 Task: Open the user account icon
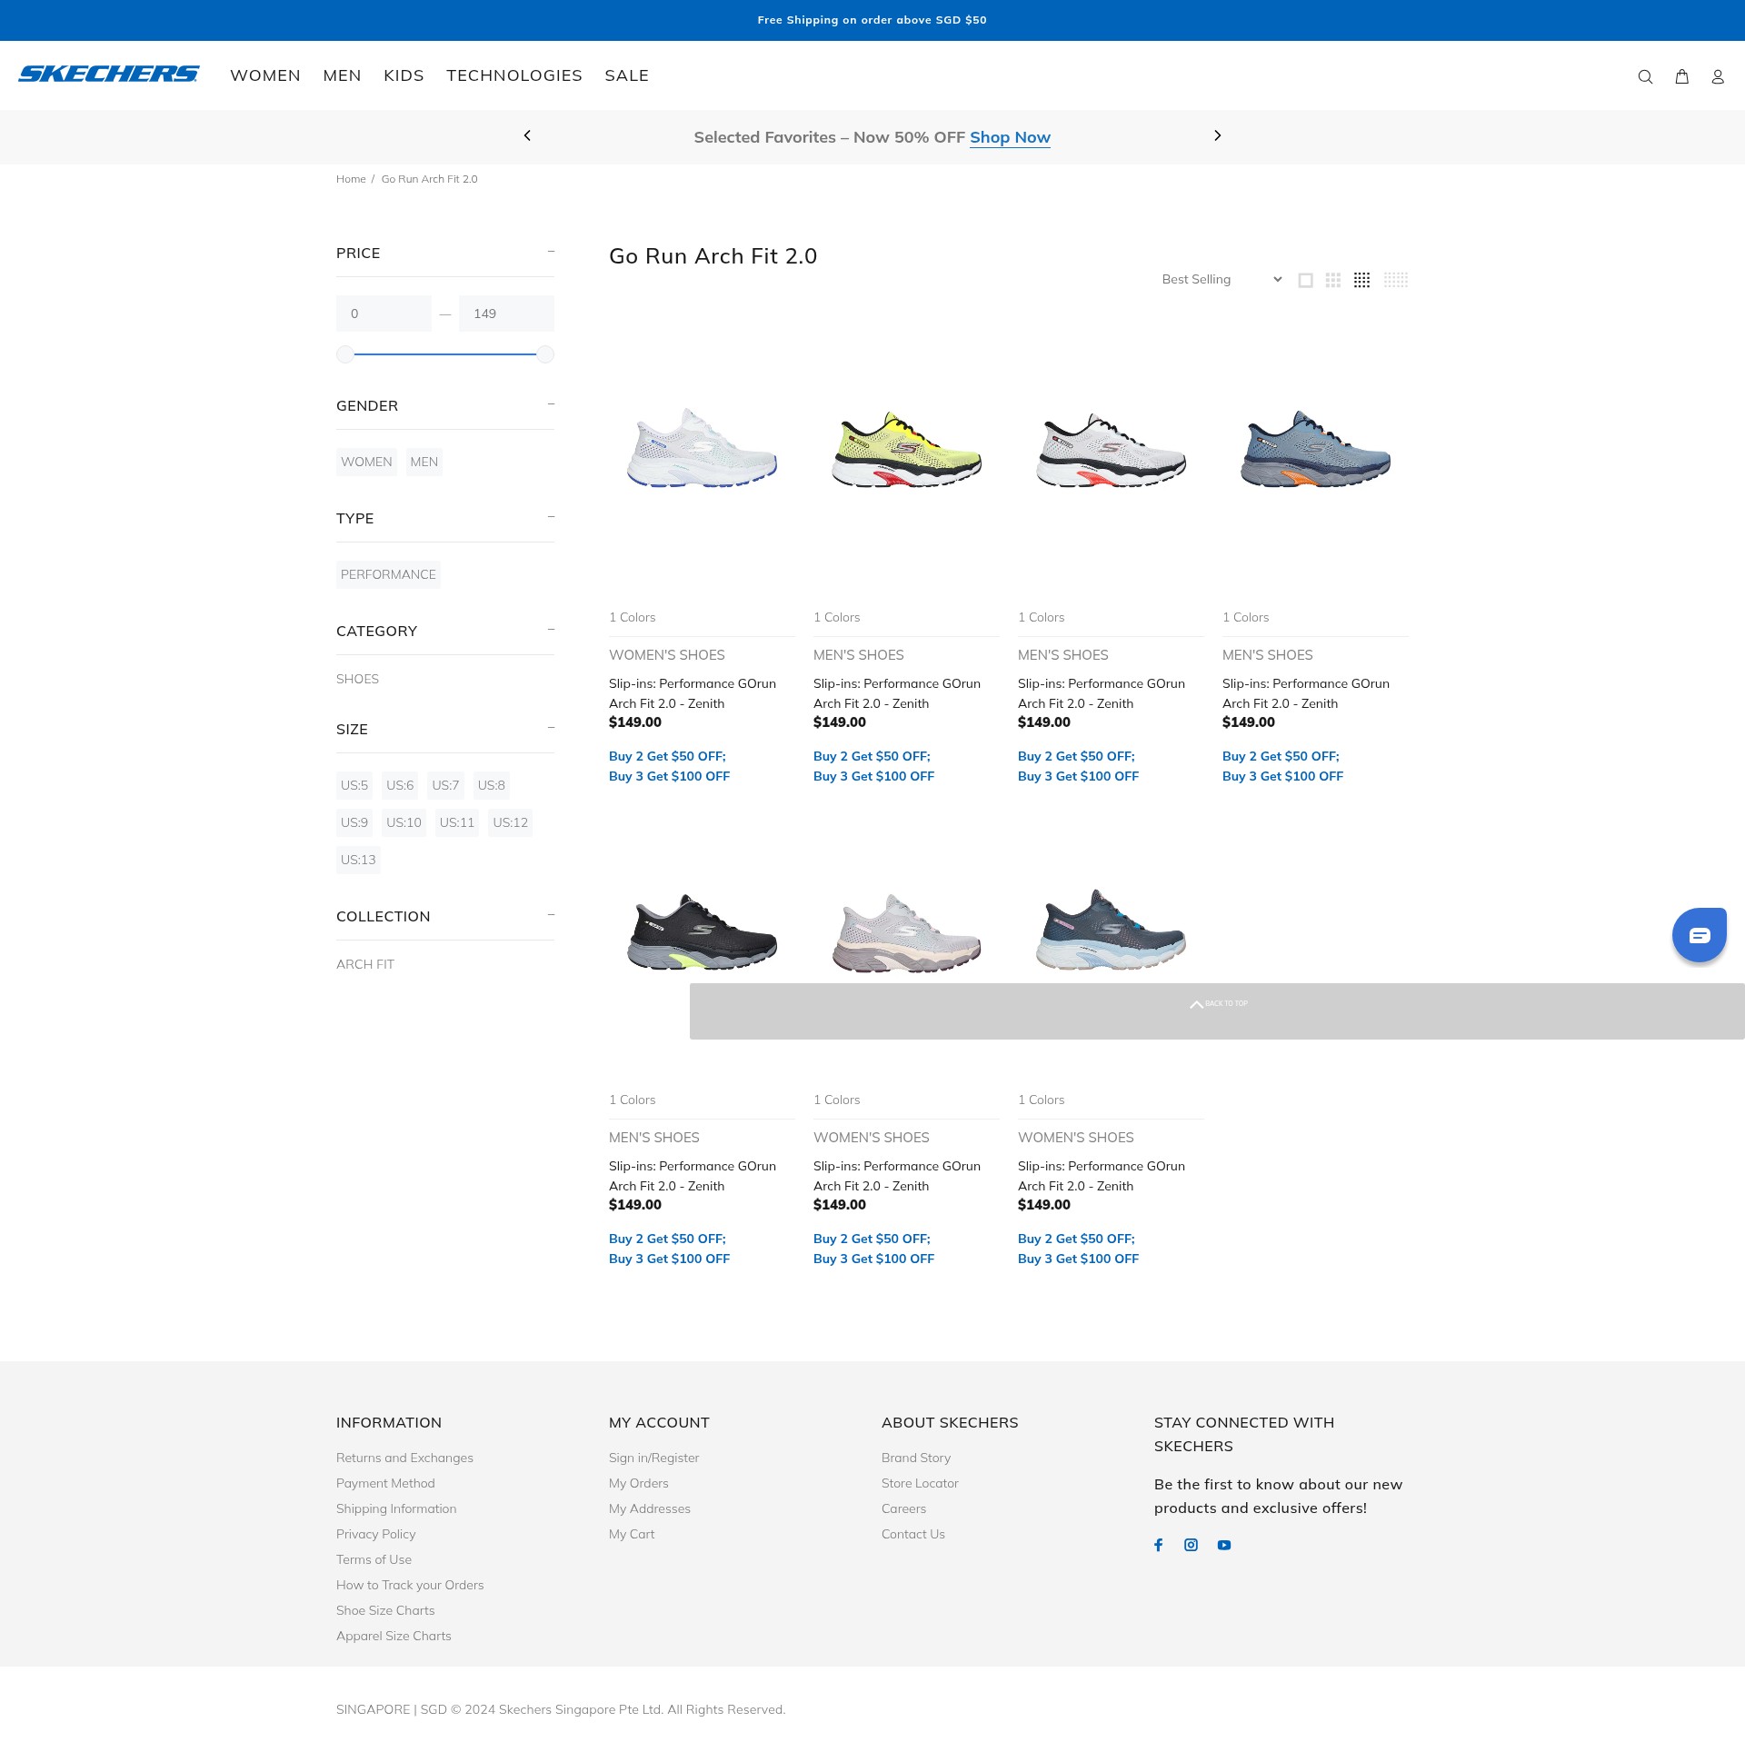click(x=1718, y=77)
